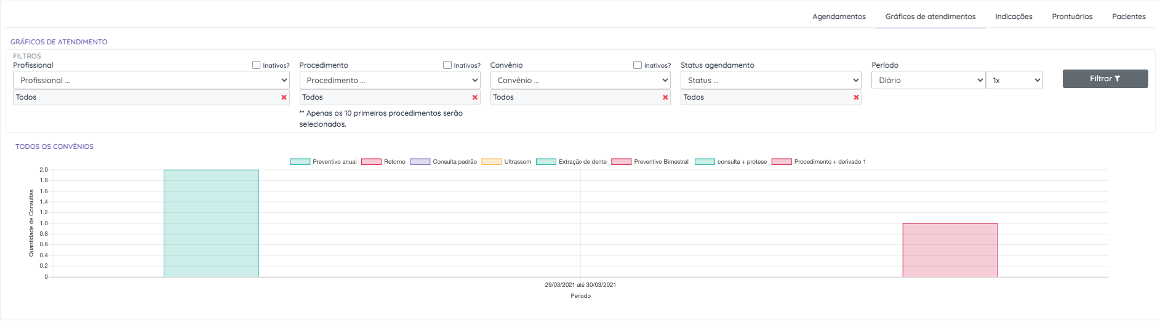Click the green Preventivo anual bar
The height and width of the screenshot is (328, 1160).
[x=211, y=223]
